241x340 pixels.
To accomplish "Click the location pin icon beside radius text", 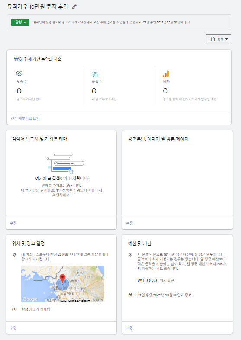I will (14, 254).
